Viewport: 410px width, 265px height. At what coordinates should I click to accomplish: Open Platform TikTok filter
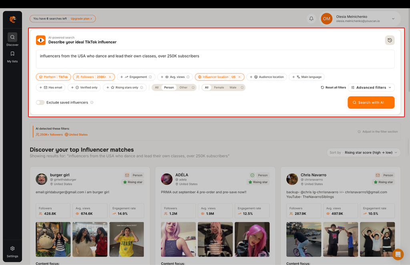53,77
